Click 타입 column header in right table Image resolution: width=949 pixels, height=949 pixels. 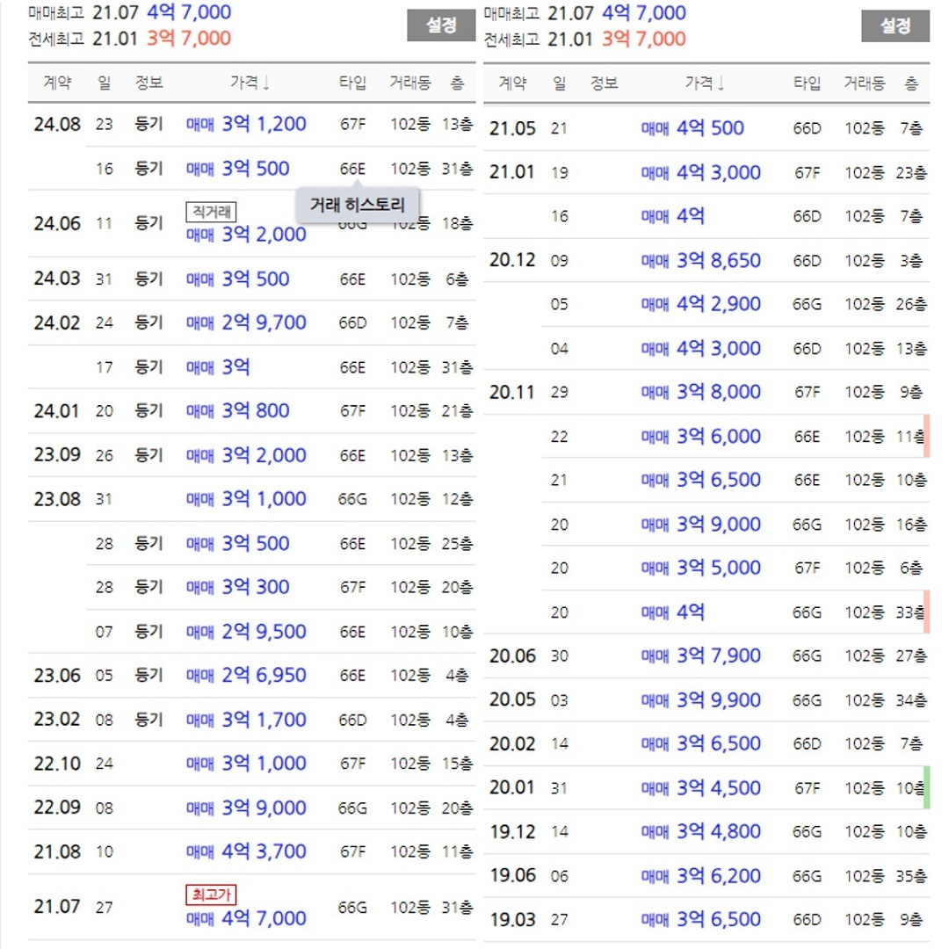click(x=807, y=83)
